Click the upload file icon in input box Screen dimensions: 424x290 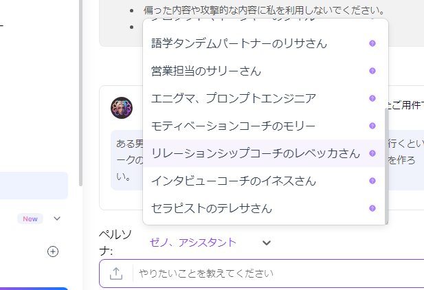pos(116,274)
